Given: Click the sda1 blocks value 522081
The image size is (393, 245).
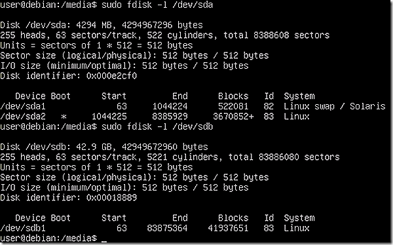Looking at the screenshot, I should pyautogui.click(x=233, y=106).
